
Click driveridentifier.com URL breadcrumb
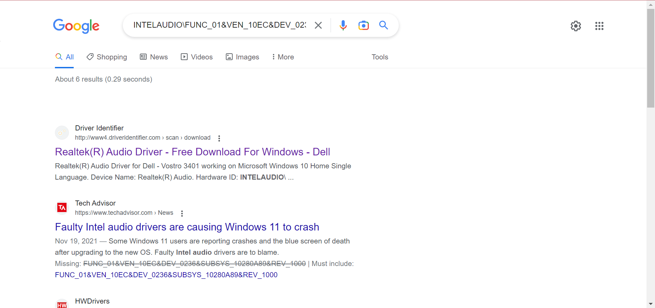(x=143, y=138)
